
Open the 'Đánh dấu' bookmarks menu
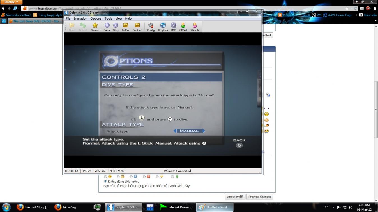[x=368, y=15]
